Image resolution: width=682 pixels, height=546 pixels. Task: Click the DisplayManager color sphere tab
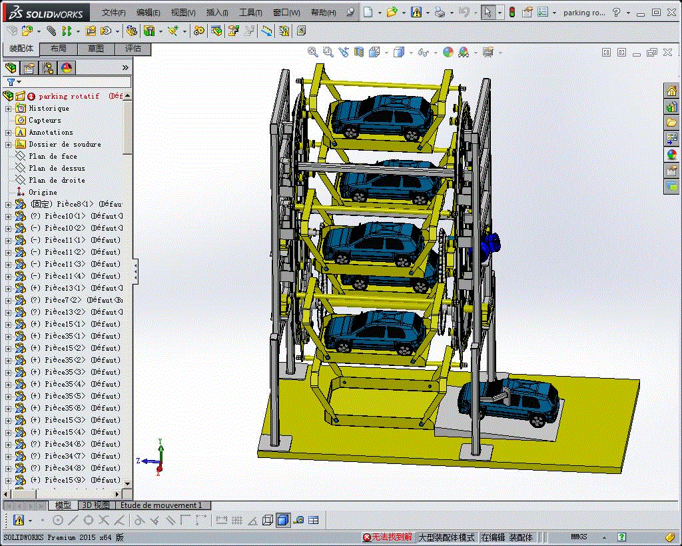66,67
